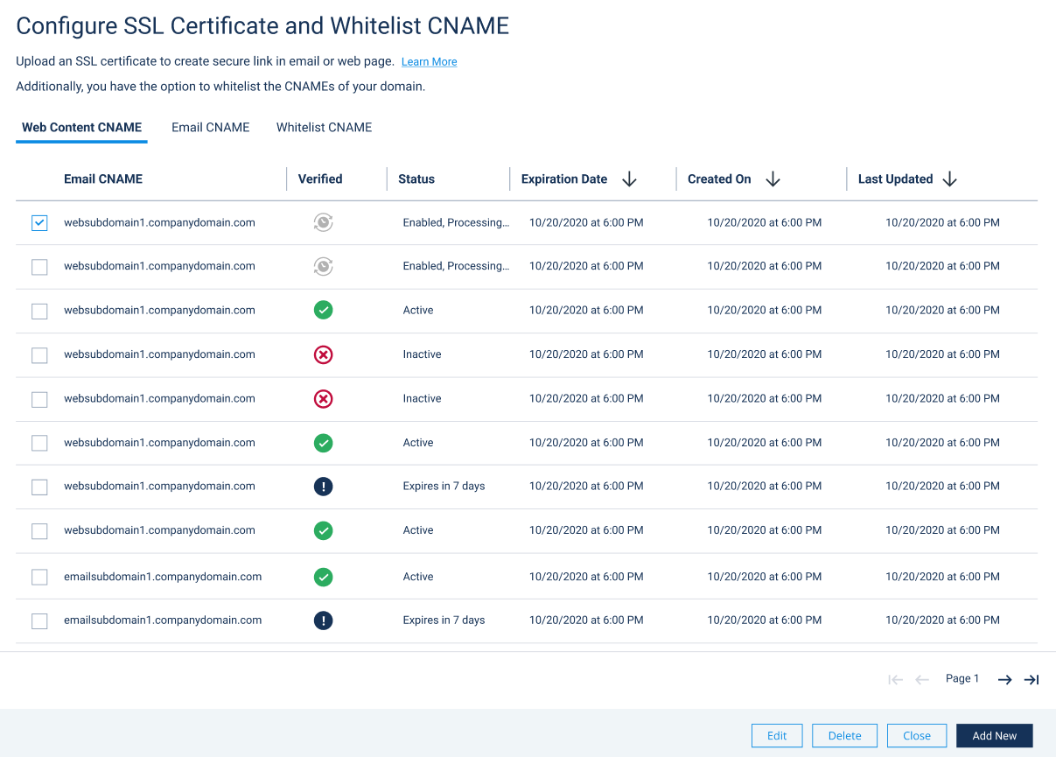Click emailsubdomain1.companydomain.com in the Expires in 7 days row
This screenshot has height=757, width=1056.
tap(163, 620)
